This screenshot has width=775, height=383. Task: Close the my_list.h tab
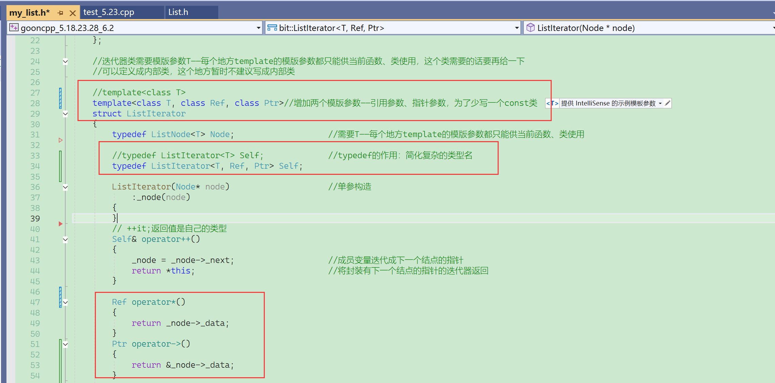coord(72,13)
